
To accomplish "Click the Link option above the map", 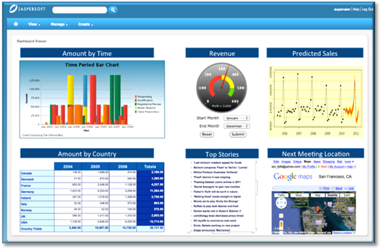I will point(351,188).
